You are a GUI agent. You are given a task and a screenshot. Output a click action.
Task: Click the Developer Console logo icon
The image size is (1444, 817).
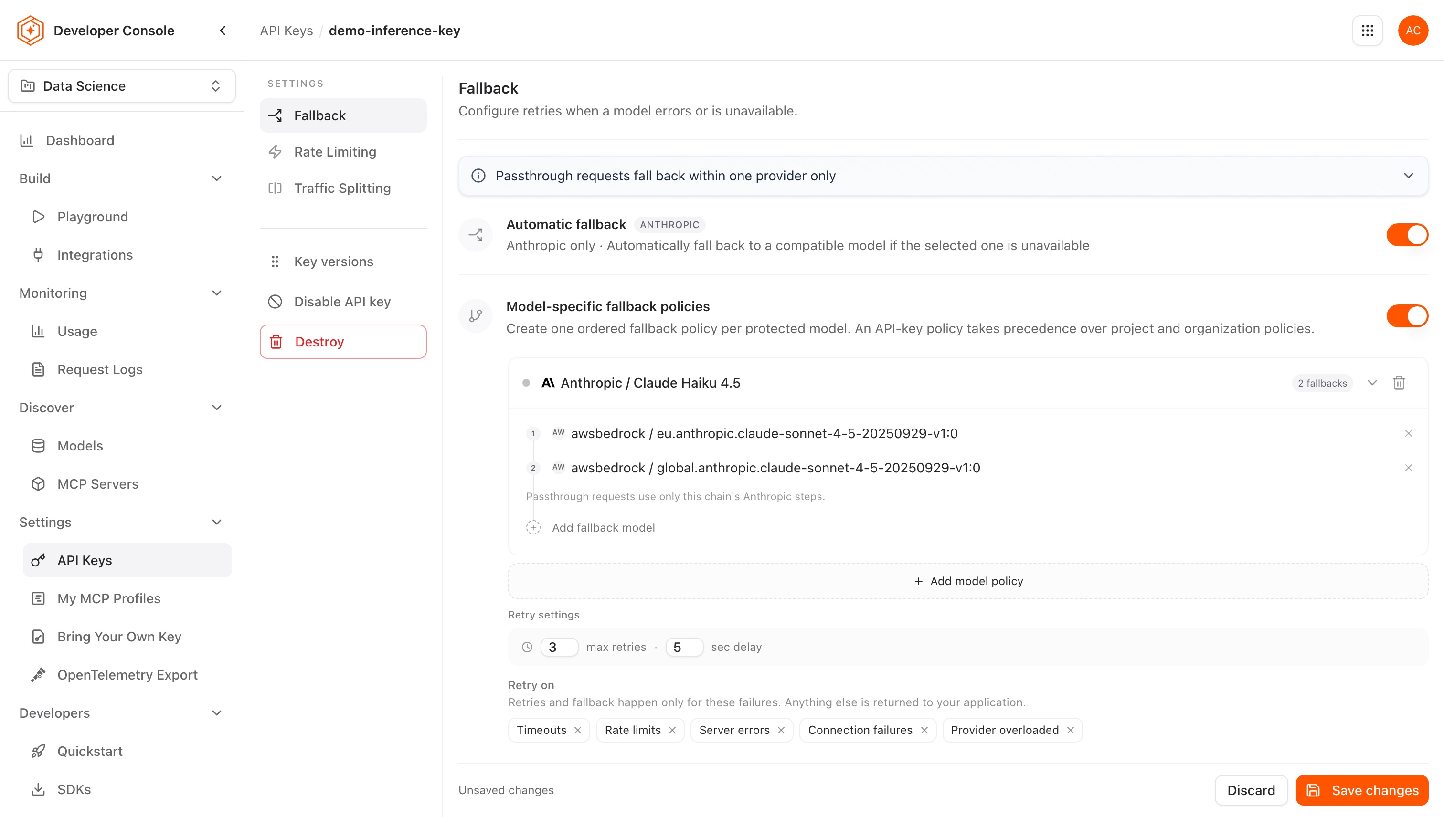(x=30, y=30)
